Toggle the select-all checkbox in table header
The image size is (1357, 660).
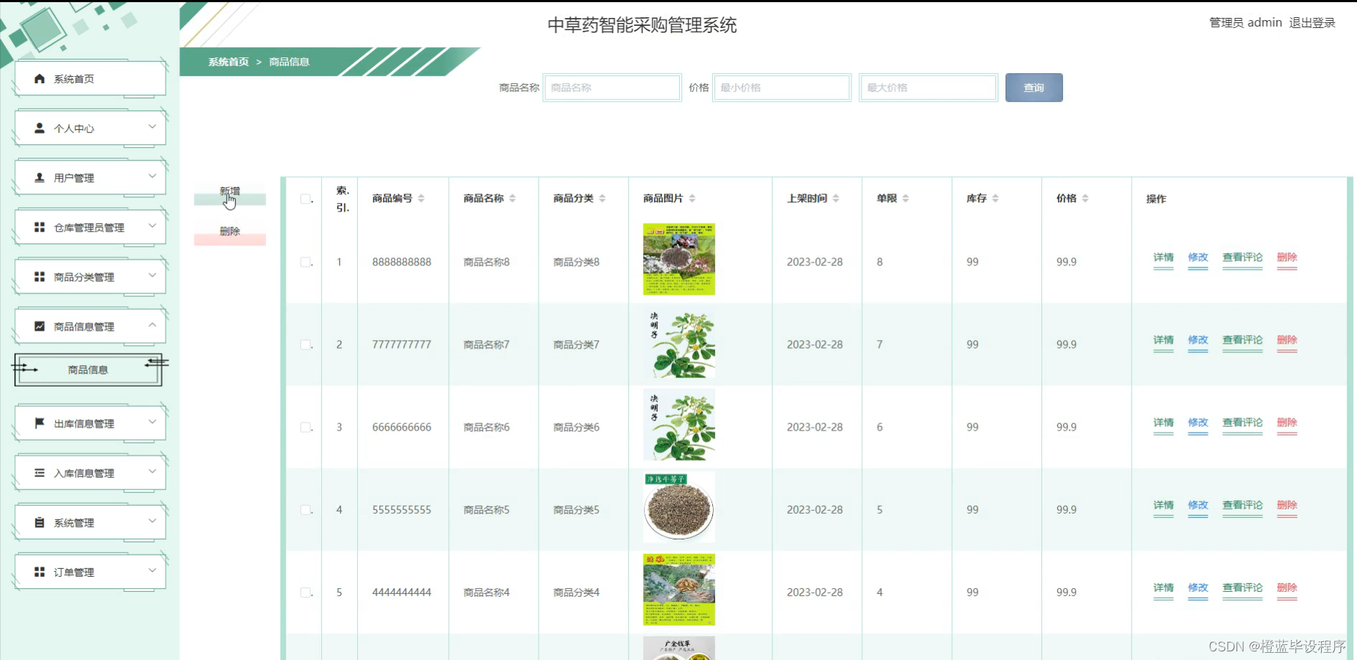[x=306, y=199]
